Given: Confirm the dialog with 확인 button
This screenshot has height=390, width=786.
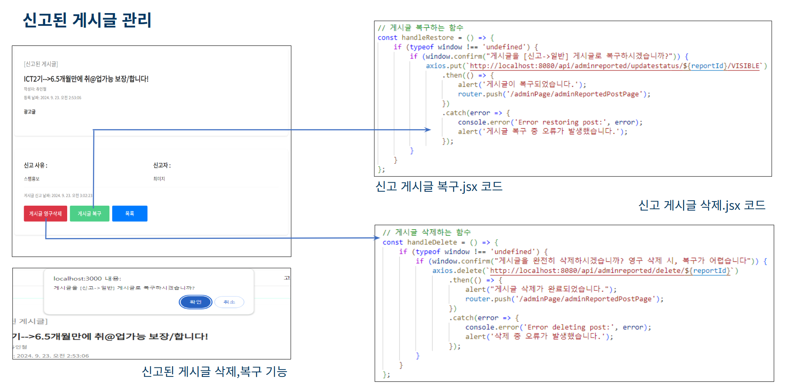Looking at the screenshot, I should click(x=195, y=302).
